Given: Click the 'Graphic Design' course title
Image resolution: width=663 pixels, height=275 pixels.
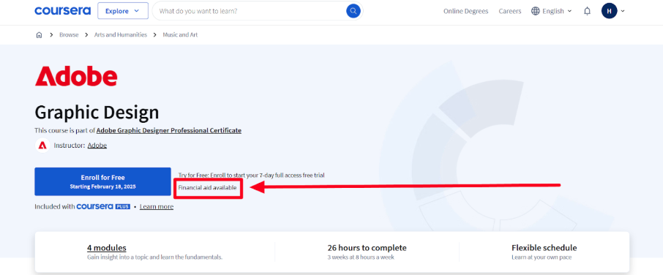Looking at the screenshot, I should (x=97, y=113).
